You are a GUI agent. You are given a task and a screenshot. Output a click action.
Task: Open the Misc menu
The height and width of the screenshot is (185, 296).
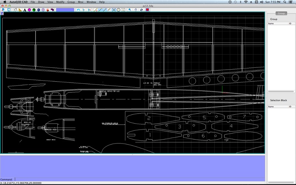tap(80, 2)
